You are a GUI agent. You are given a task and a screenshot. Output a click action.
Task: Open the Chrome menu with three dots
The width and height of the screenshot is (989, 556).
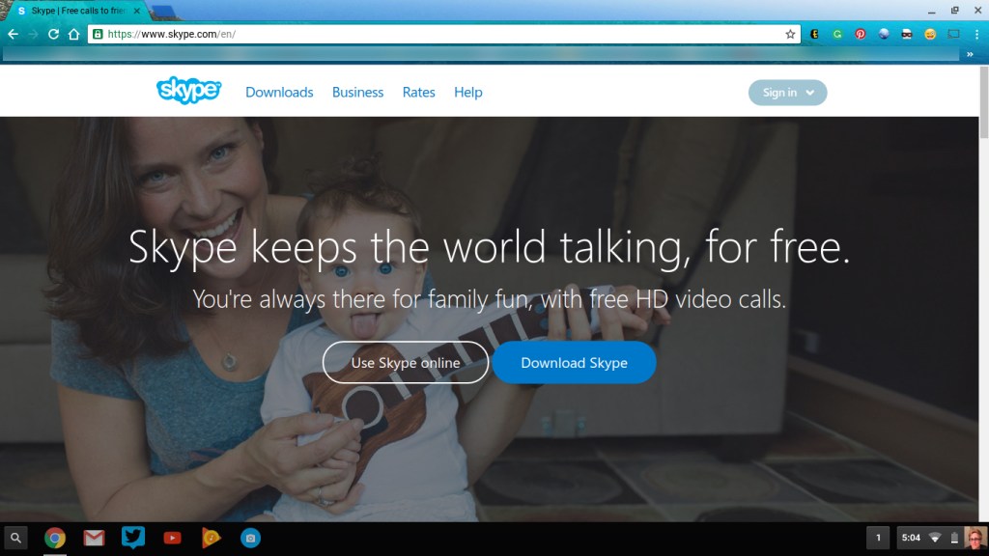[x=977, y=33]
